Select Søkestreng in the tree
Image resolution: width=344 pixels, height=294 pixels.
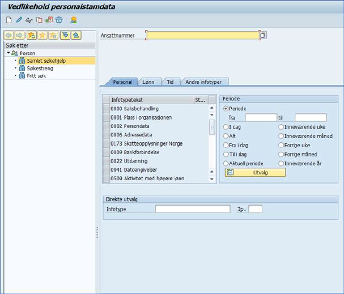coord(40,68)
